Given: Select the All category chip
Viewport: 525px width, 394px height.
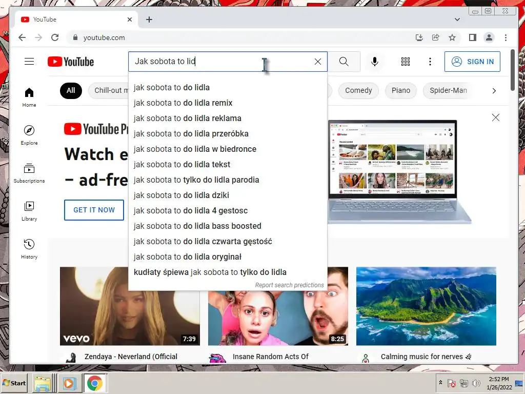Looking at the screenshot, I should (71, 90).
